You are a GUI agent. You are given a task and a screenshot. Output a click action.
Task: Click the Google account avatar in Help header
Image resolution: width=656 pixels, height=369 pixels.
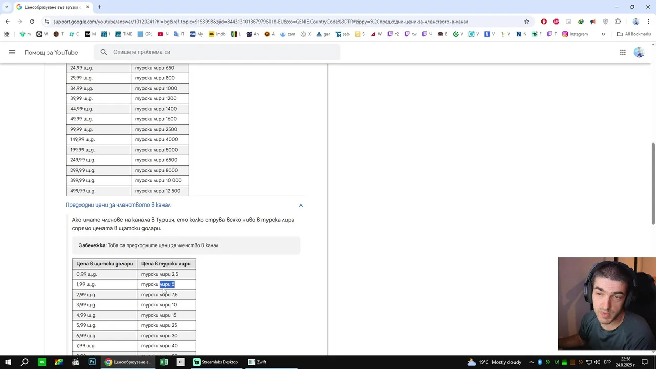click(x=639, y=52)
